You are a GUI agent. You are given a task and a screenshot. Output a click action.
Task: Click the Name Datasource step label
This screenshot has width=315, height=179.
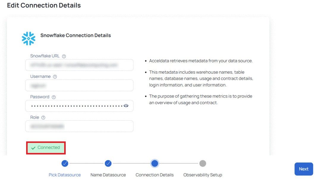[x=108, y=175]
